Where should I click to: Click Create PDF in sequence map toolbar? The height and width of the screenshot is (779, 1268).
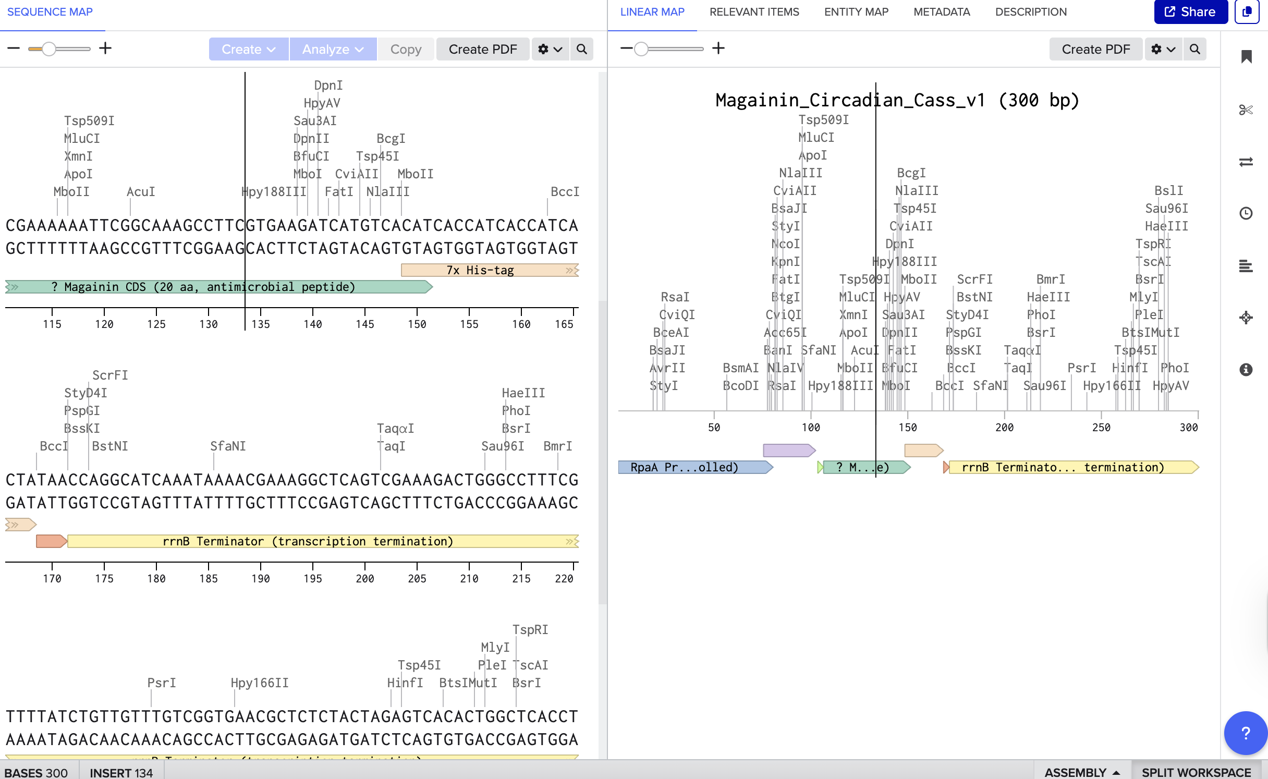tap(483, 49)
